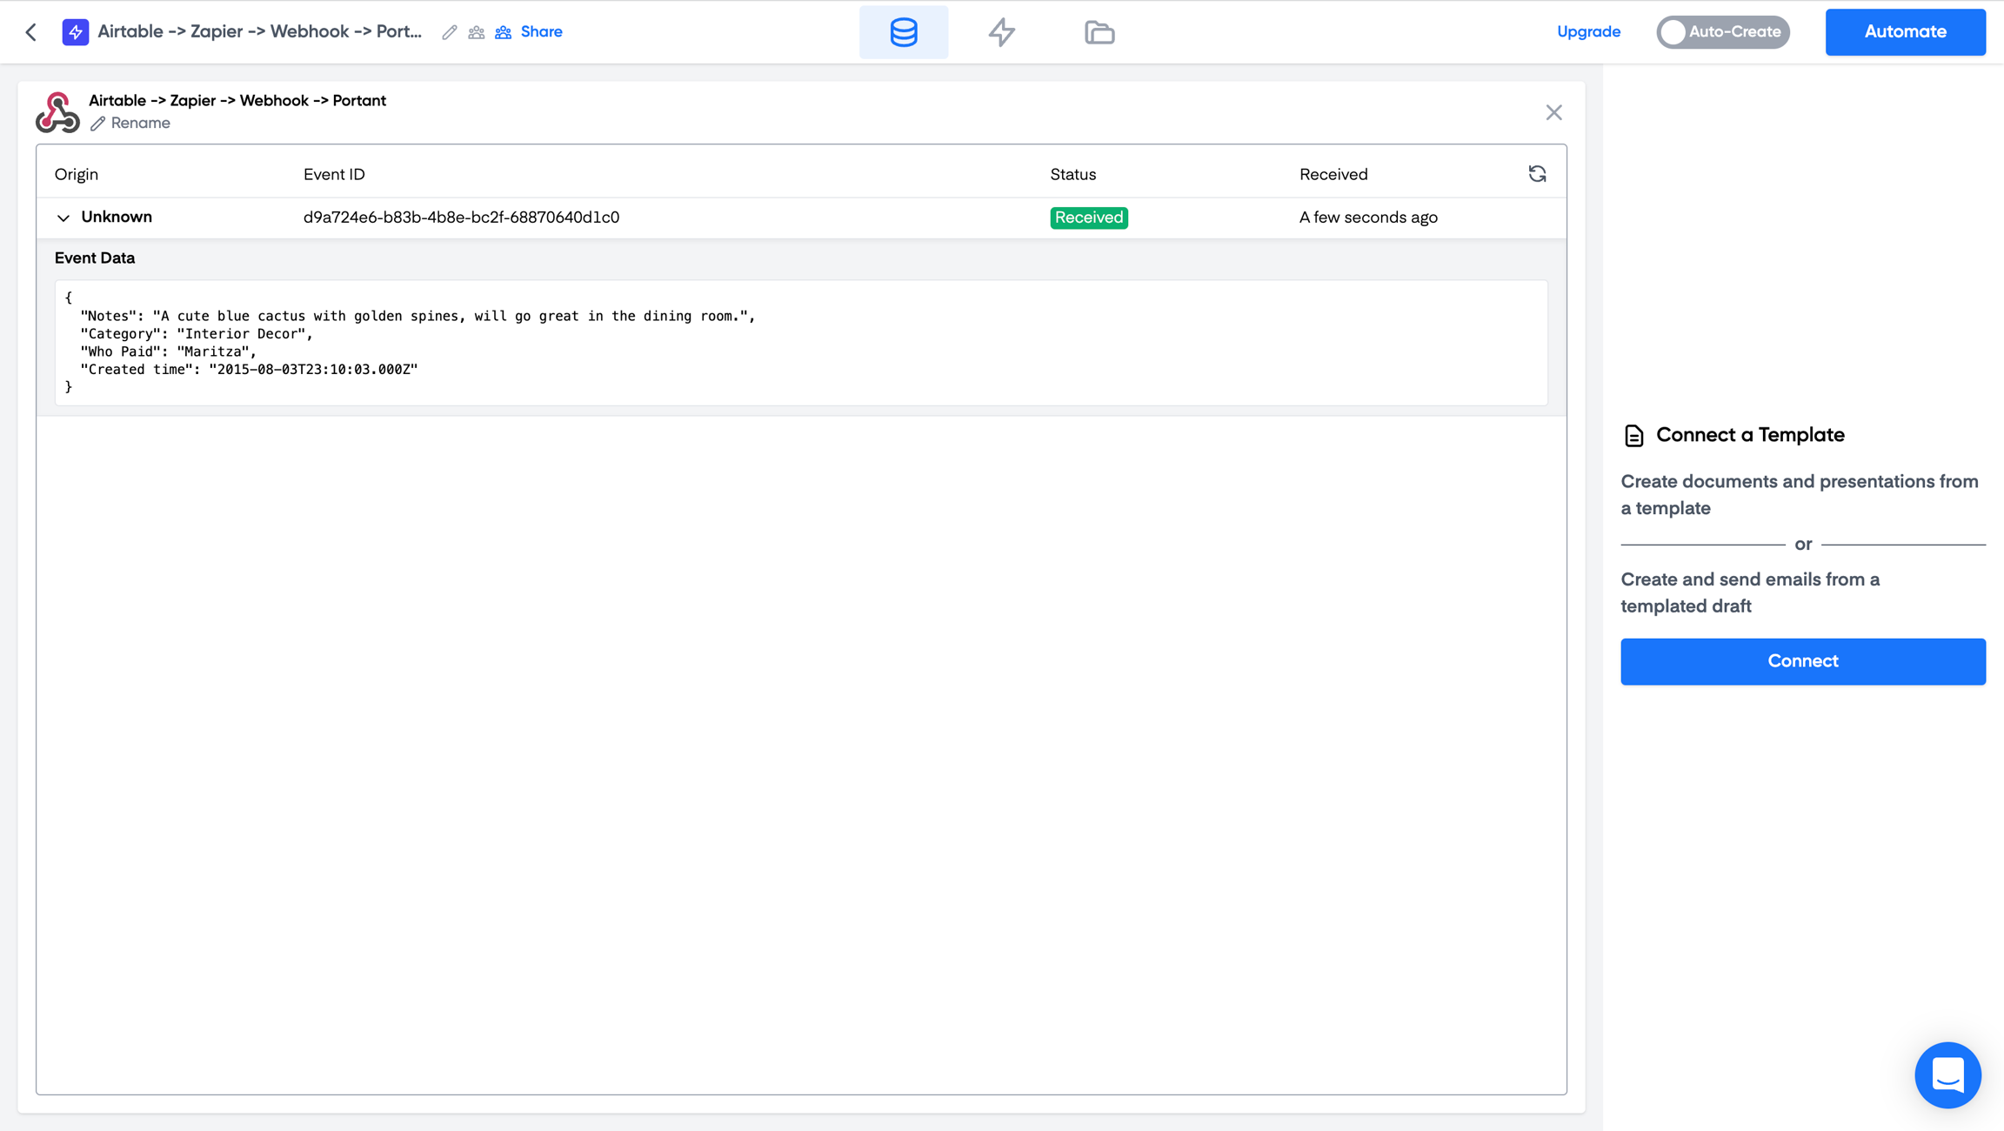Image resolution: width=2004 pixels, height=1131 pixels.
Task: Click inside the Event Data JSON box
Action: pyautogui.click(x=800, y=343)
